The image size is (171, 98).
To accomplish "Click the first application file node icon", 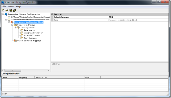I will click(9, 17).
